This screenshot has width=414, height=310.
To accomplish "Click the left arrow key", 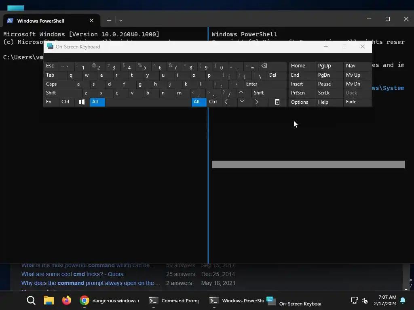I will [x=226, y=102].
